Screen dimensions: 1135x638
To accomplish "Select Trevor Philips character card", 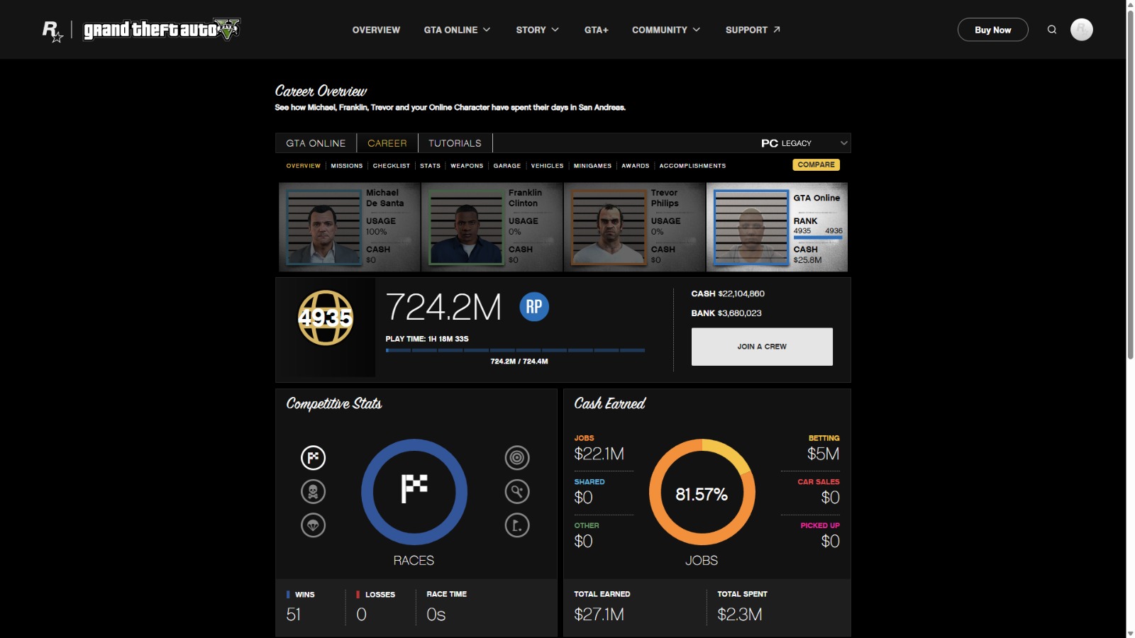I will [x=634, y=227].
